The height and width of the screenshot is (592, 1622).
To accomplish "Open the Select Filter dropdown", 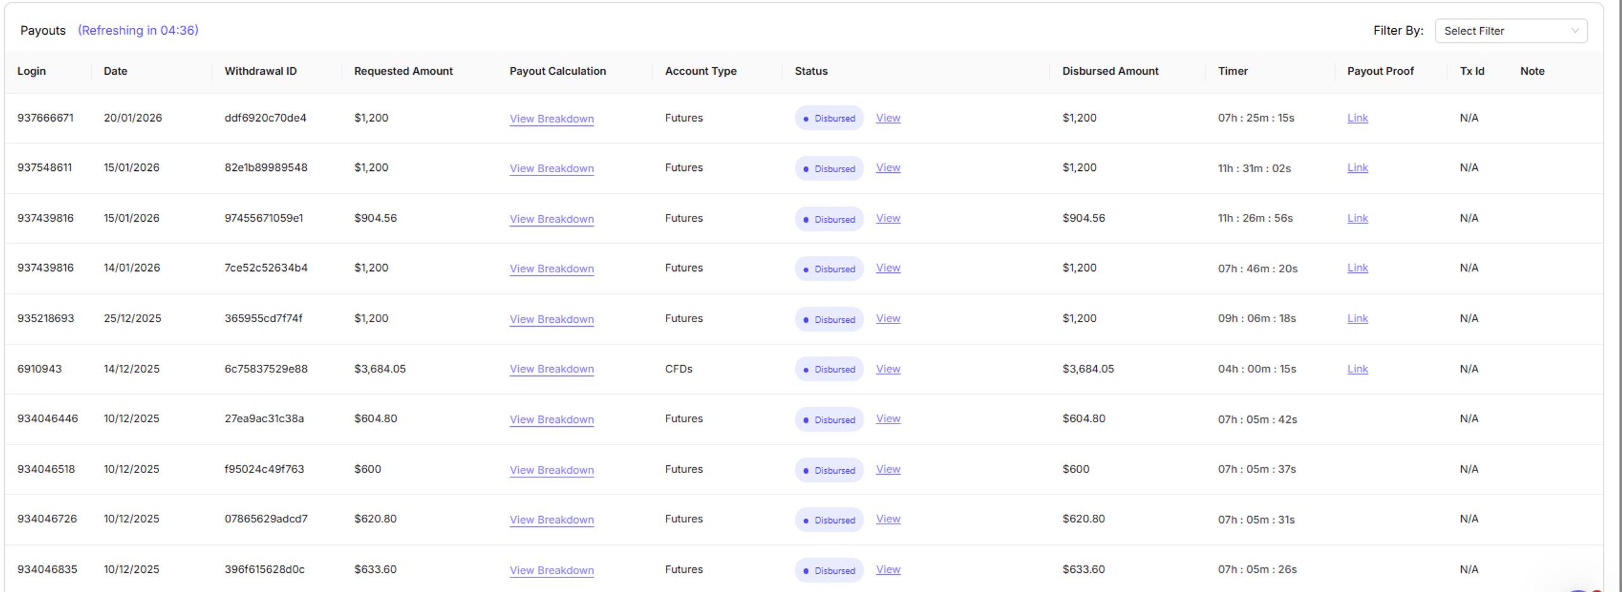I will [x=1510, y=31].
